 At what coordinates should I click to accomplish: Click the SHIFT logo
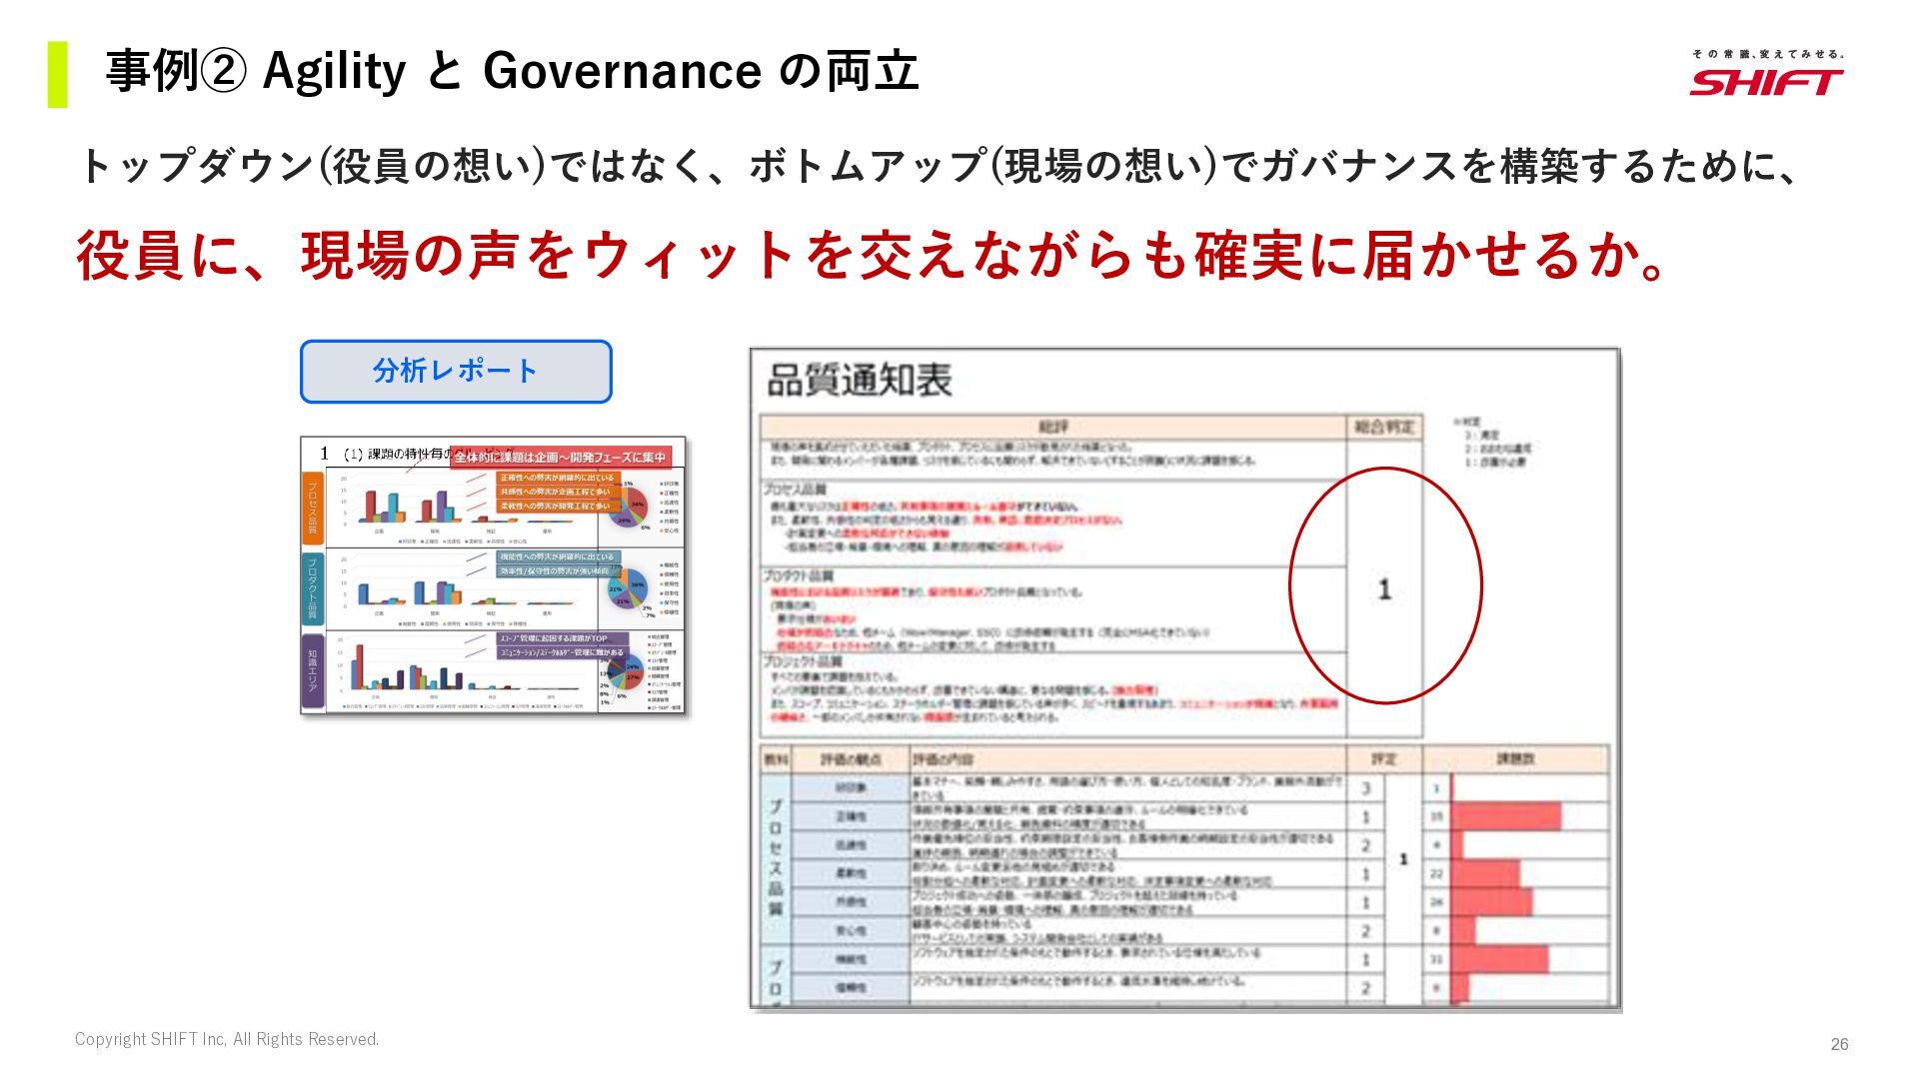tap(1766, 75)
